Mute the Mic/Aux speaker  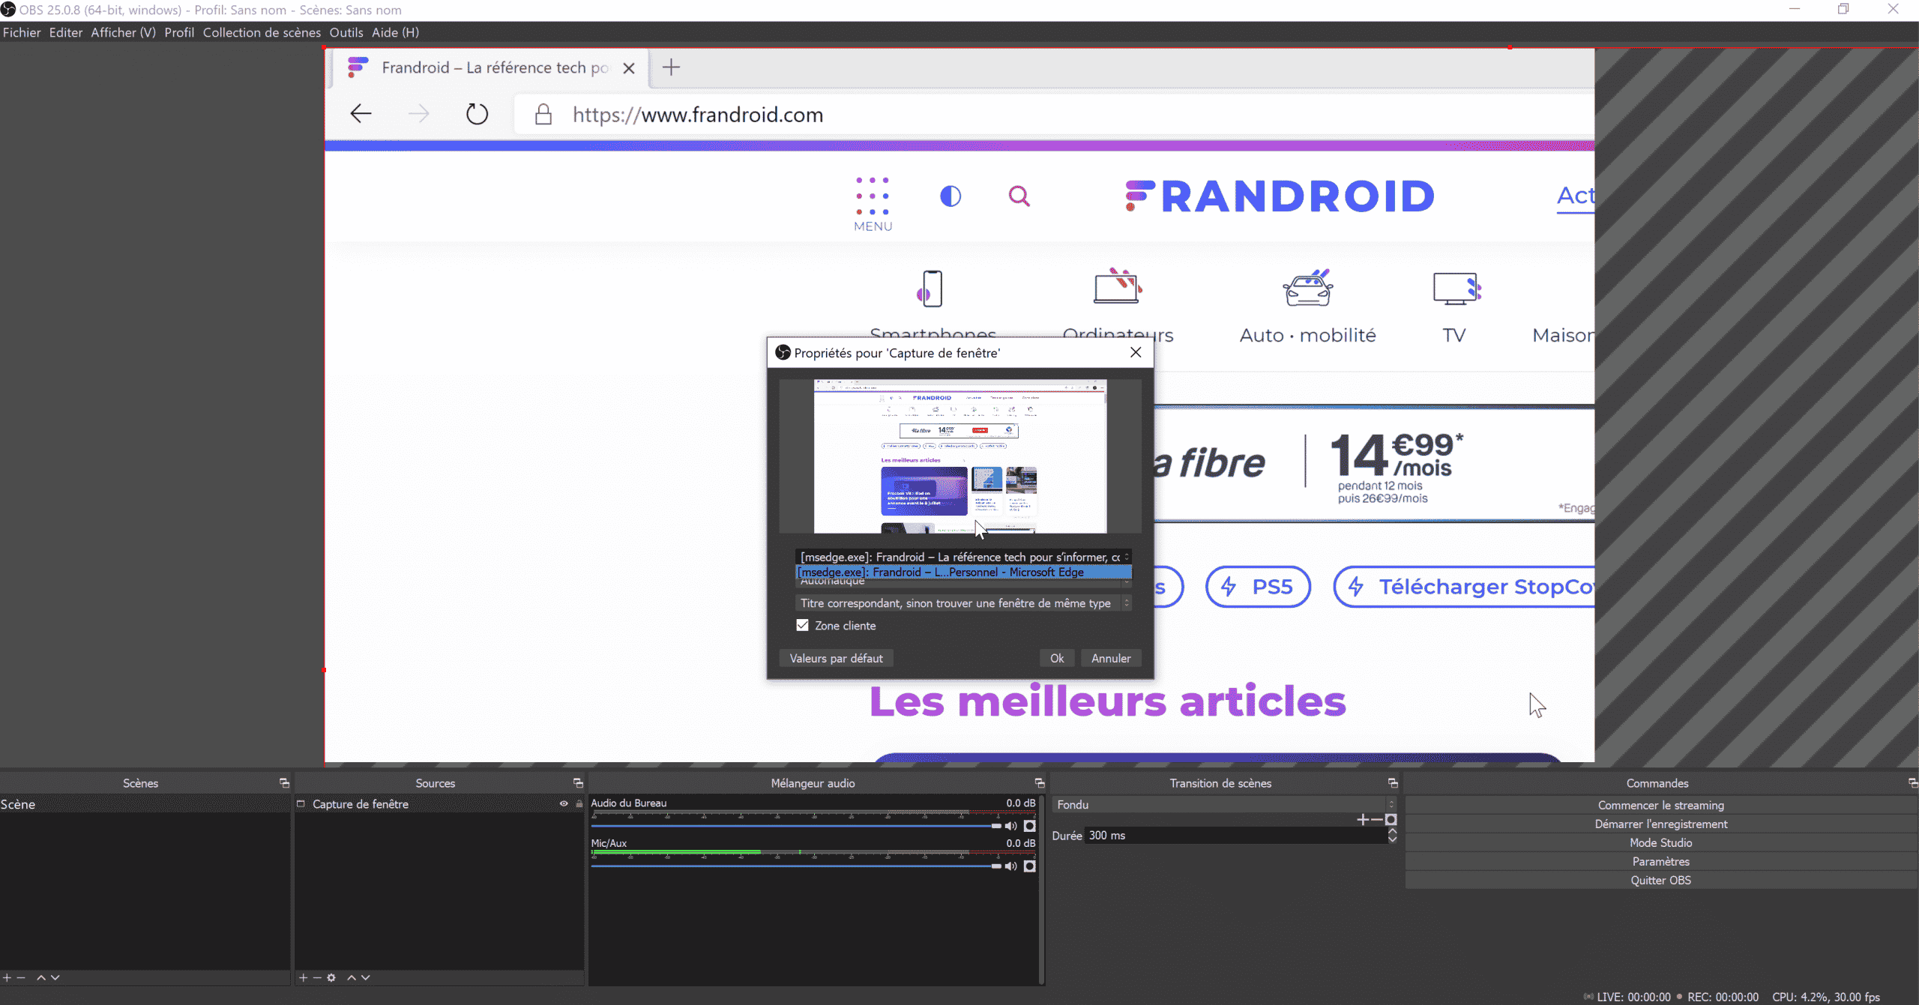tap(1010, 866)
